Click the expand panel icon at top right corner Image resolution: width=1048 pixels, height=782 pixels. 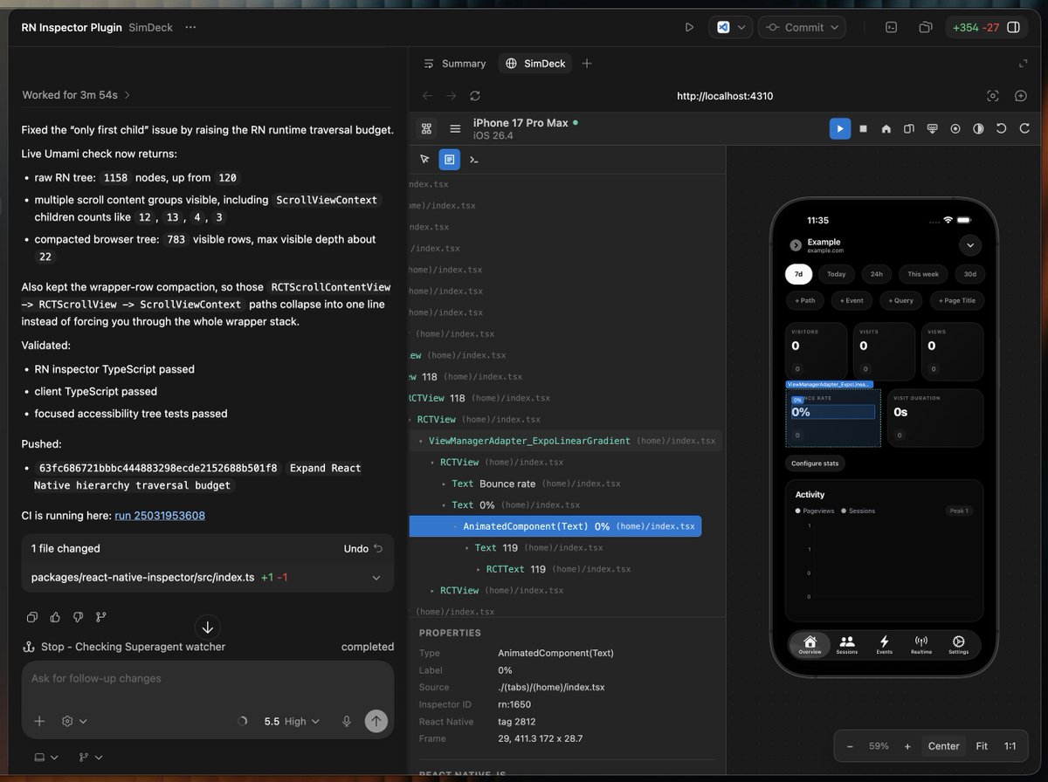tap(1024, 64)
